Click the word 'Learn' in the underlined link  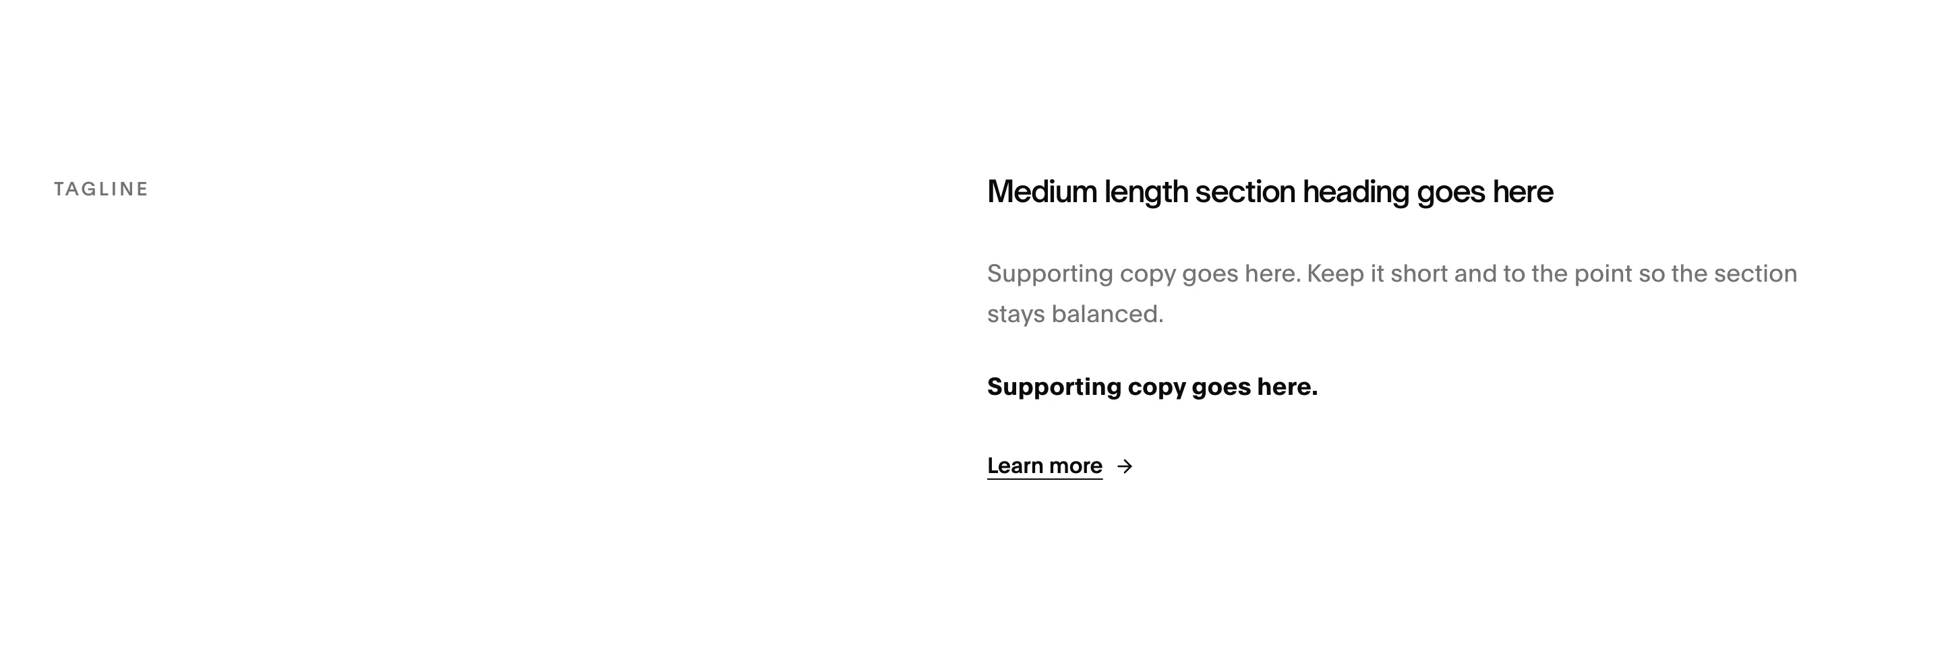pos(1015,466)
